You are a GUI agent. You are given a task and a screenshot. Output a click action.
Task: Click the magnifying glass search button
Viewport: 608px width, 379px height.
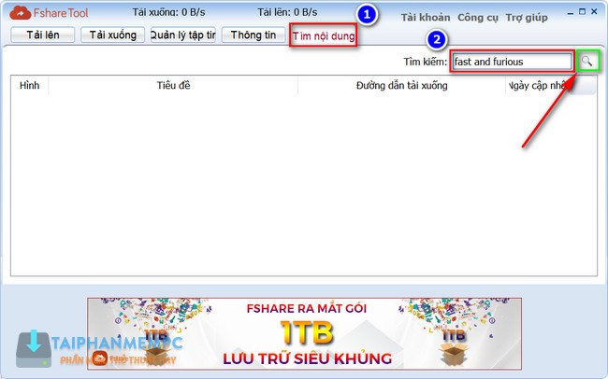pos(588,61)
